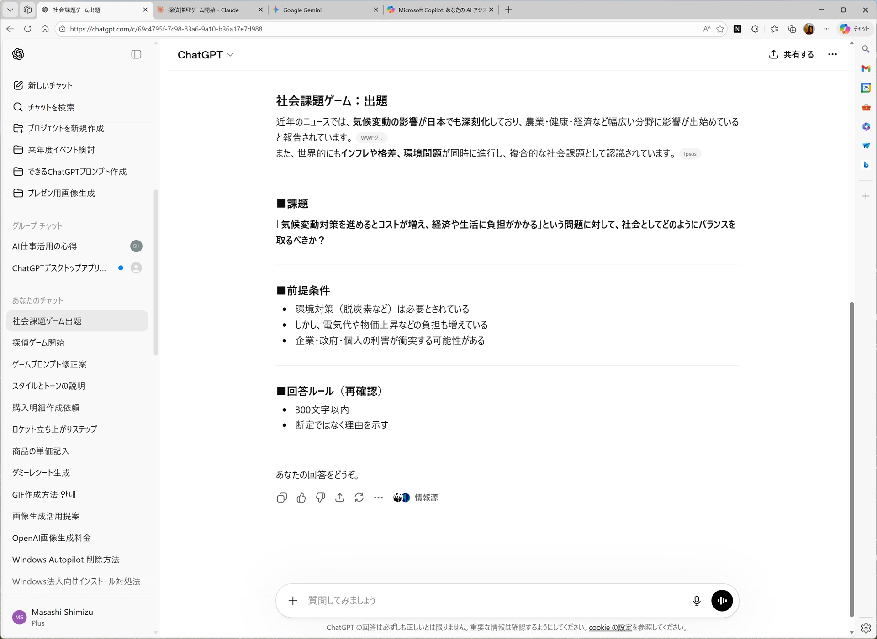
Task: Select the 探偵ゲーム開始 chat history item
Action: click(38, 342)
